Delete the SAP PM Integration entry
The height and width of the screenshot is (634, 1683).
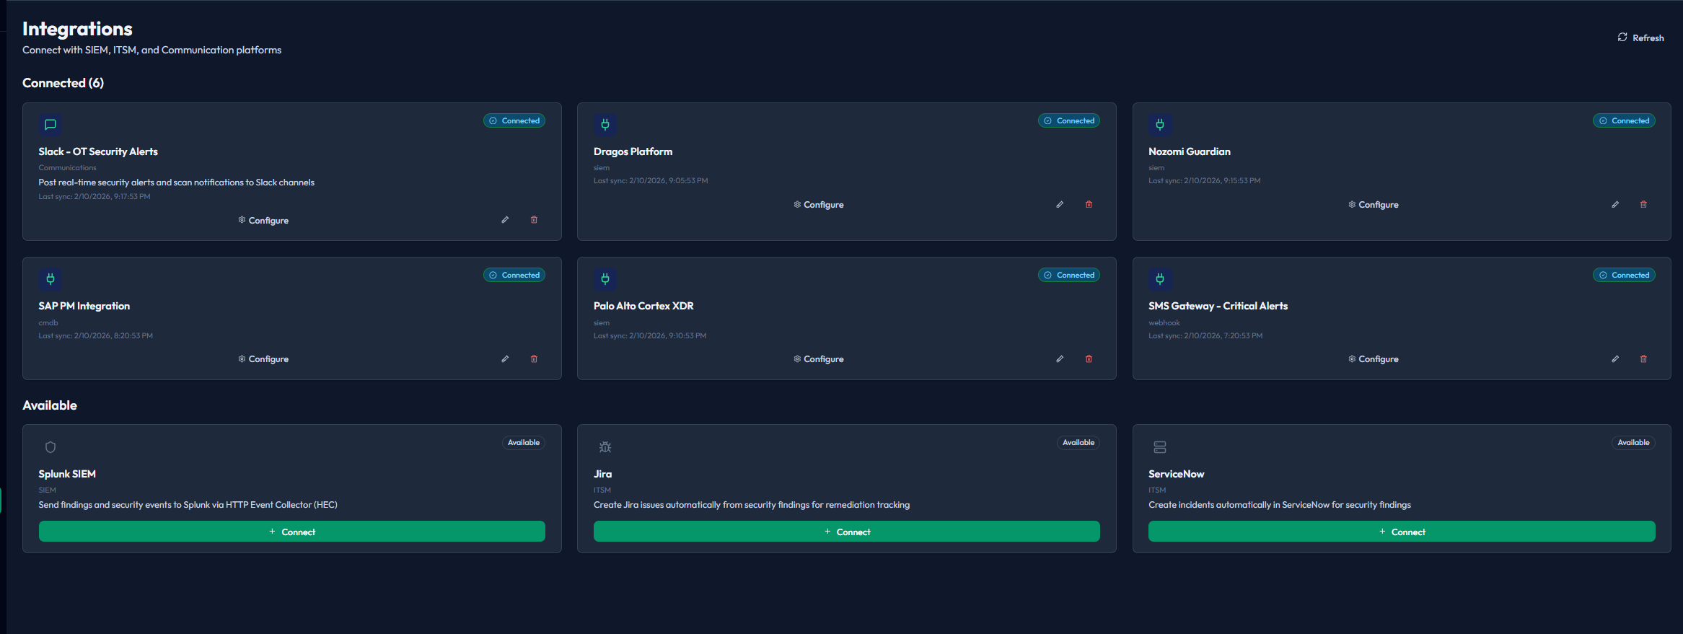coord(534,359)
